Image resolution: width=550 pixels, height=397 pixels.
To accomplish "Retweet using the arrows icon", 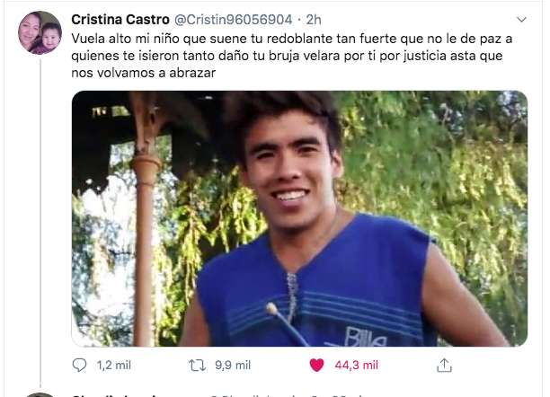I will 197,365.
